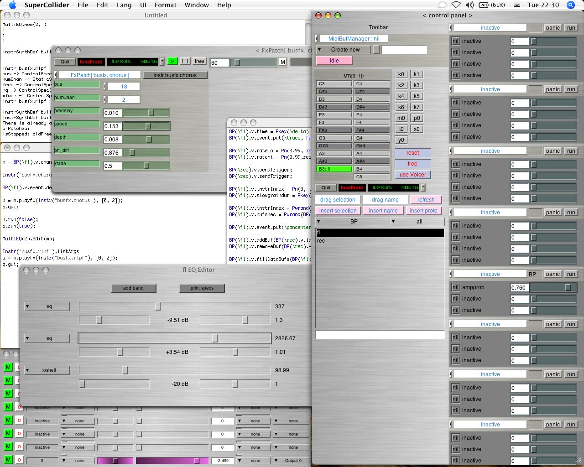Open the loshelf band type dropdown
The width and height of the screenshot is (584, 467).
pos(47,370)
